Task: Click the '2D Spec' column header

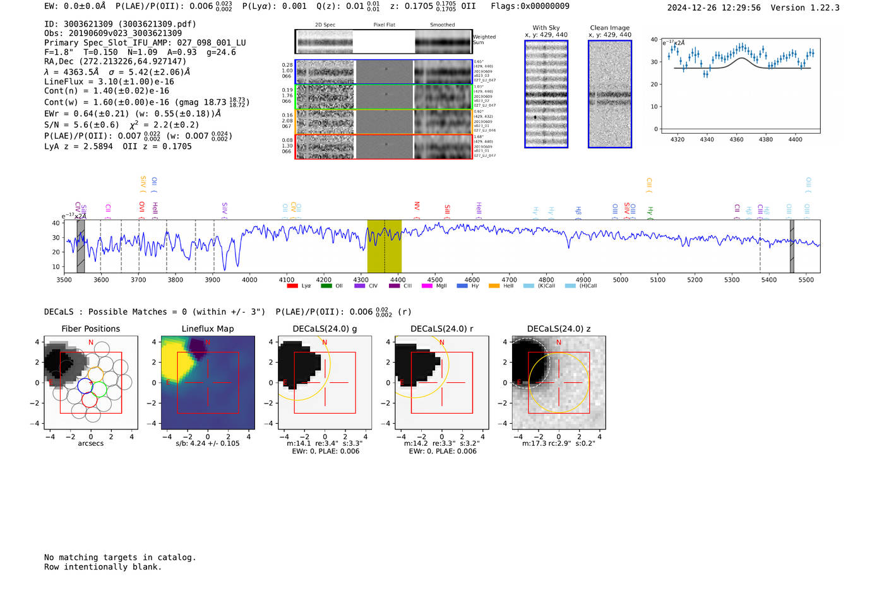Action: [325, 25]
